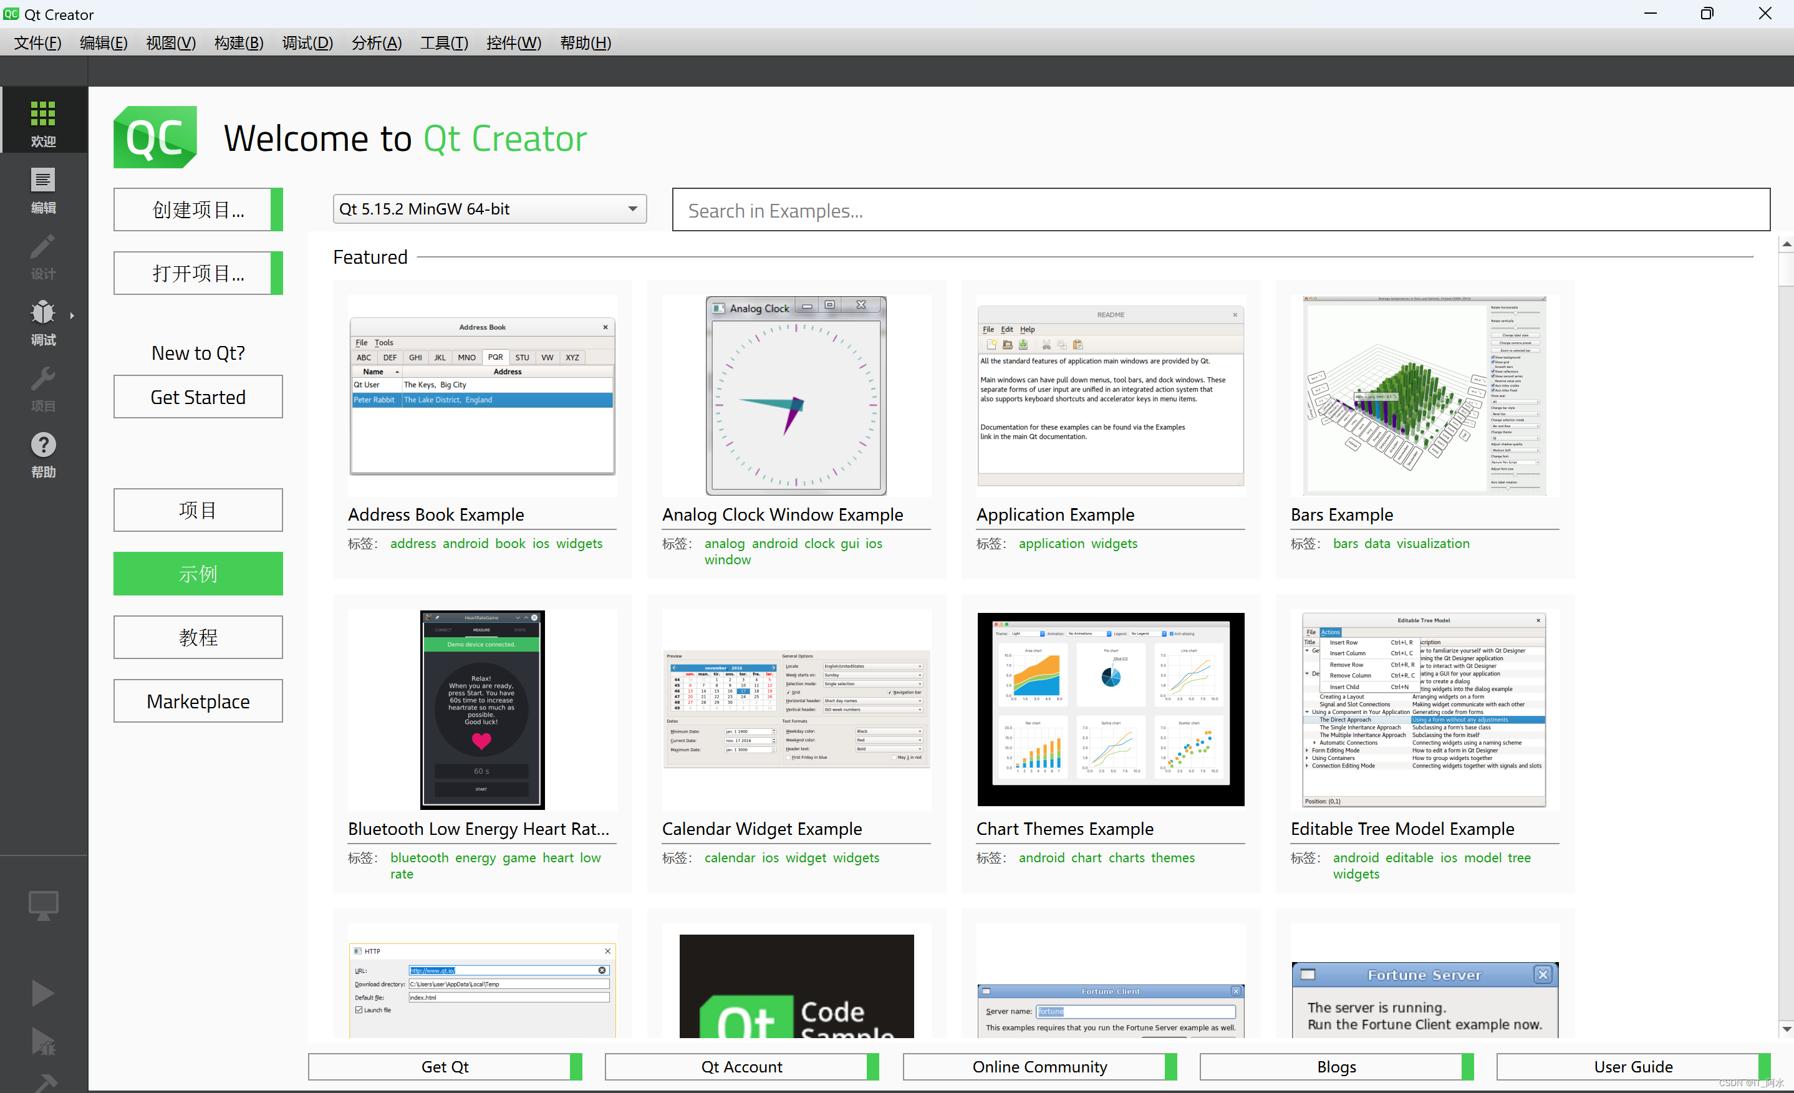Open the 控件(W) menu
Viewport: 1794px width, 1093px height.
514,43
